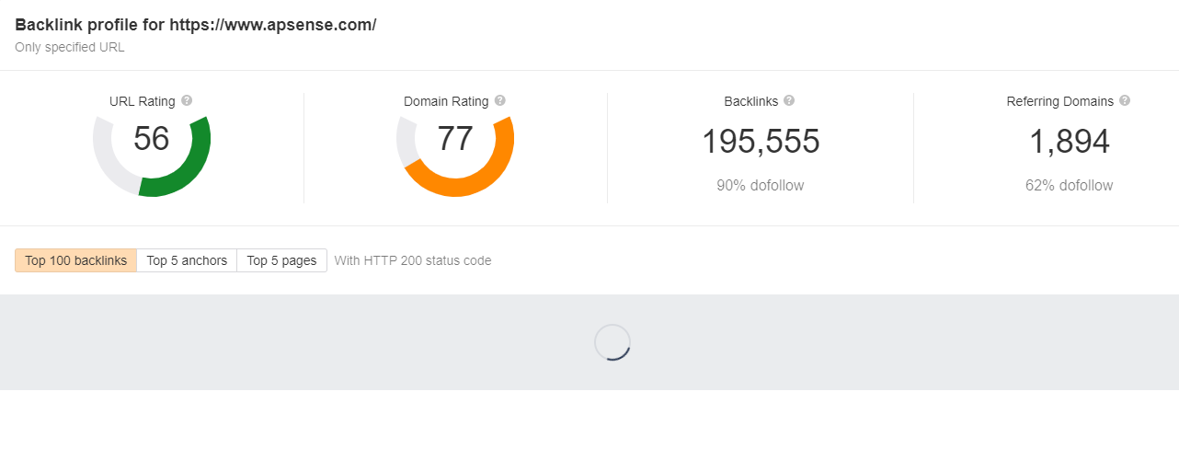
Task: Click the 'URL Rating' label text
Action: [143, 101]
